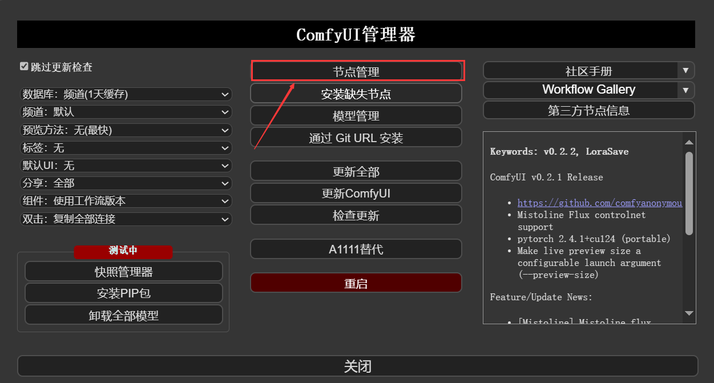Open the 默认UI dropdown
The width and height of the screenshot is (714, 383).
126,166
